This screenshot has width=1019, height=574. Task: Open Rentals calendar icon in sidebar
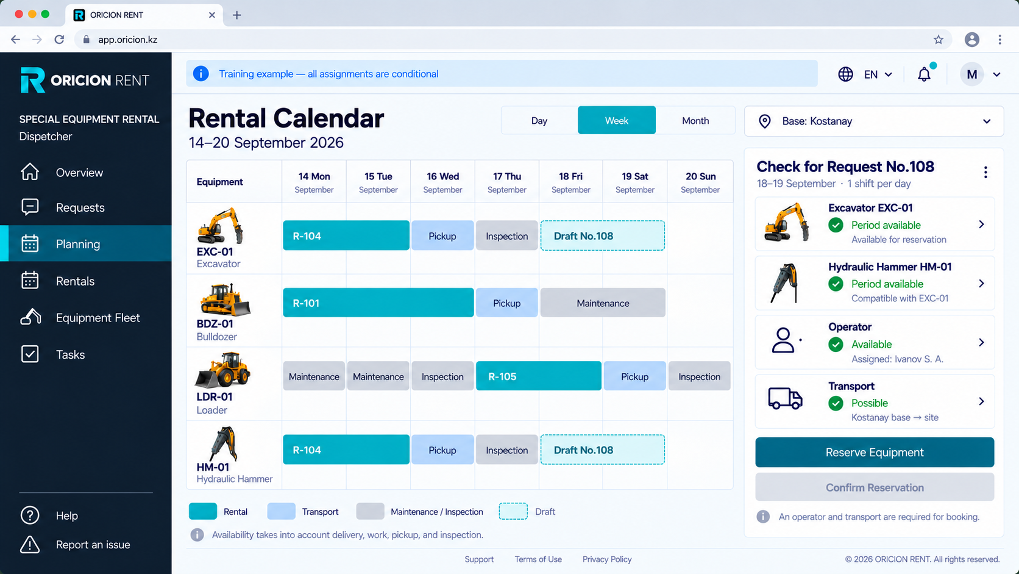coord(30,281)
